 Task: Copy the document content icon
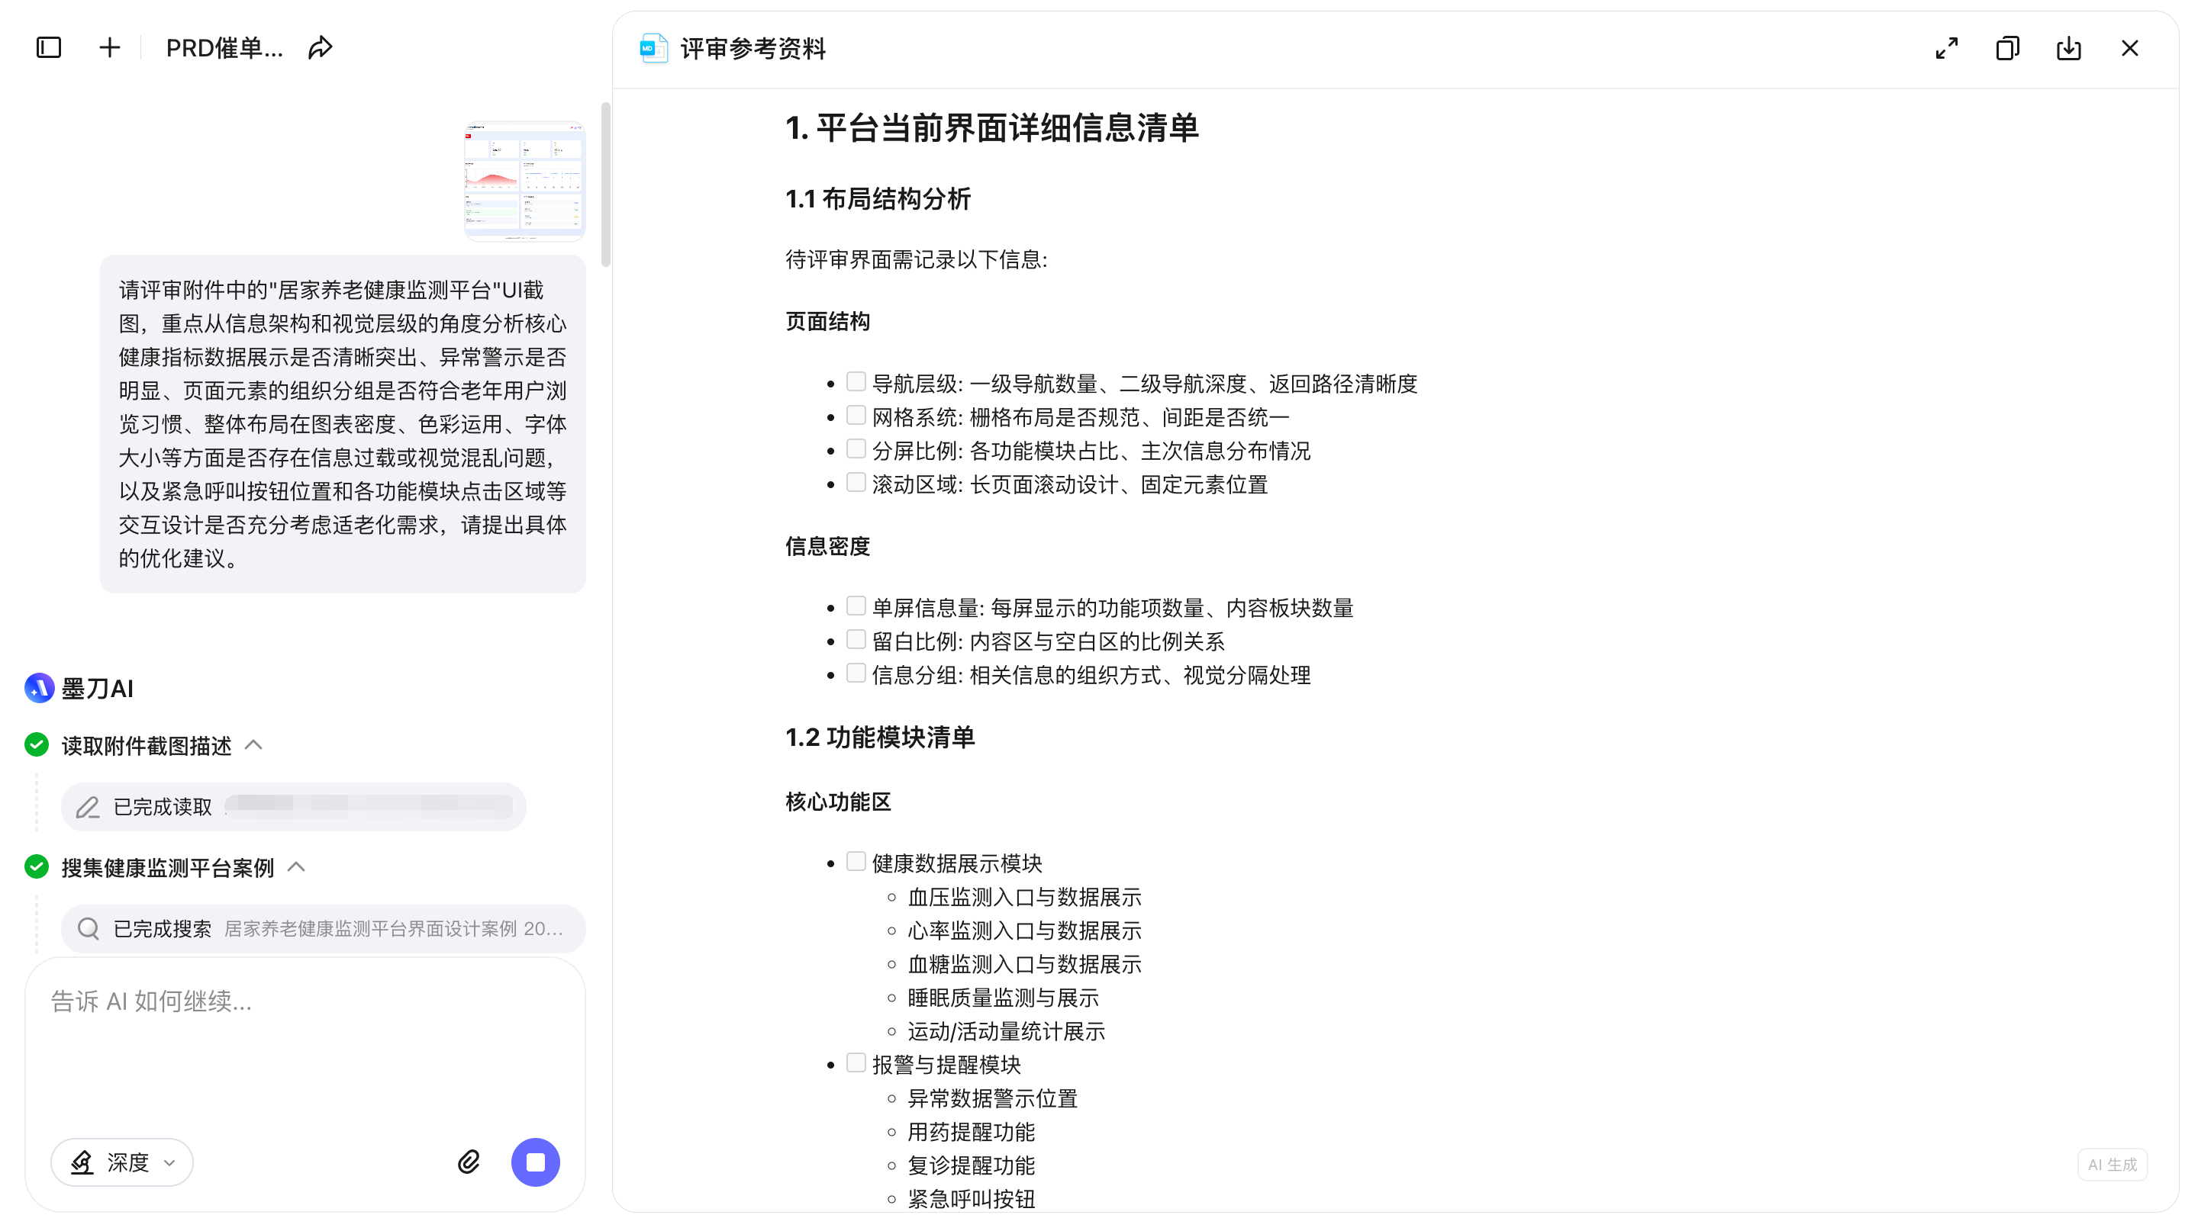(2007, 49)
